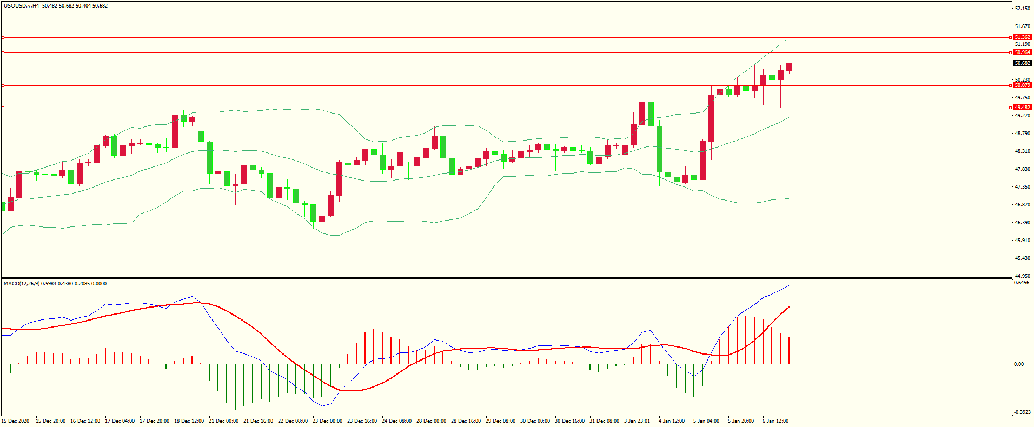
Task: Click the MACD(12,26,9) indicator label
Action: (21, 284)
